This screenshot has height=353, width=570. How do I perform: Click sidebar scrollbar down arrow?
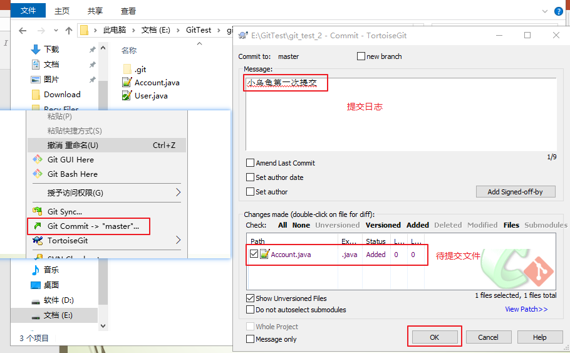click(x=103, y=325)
